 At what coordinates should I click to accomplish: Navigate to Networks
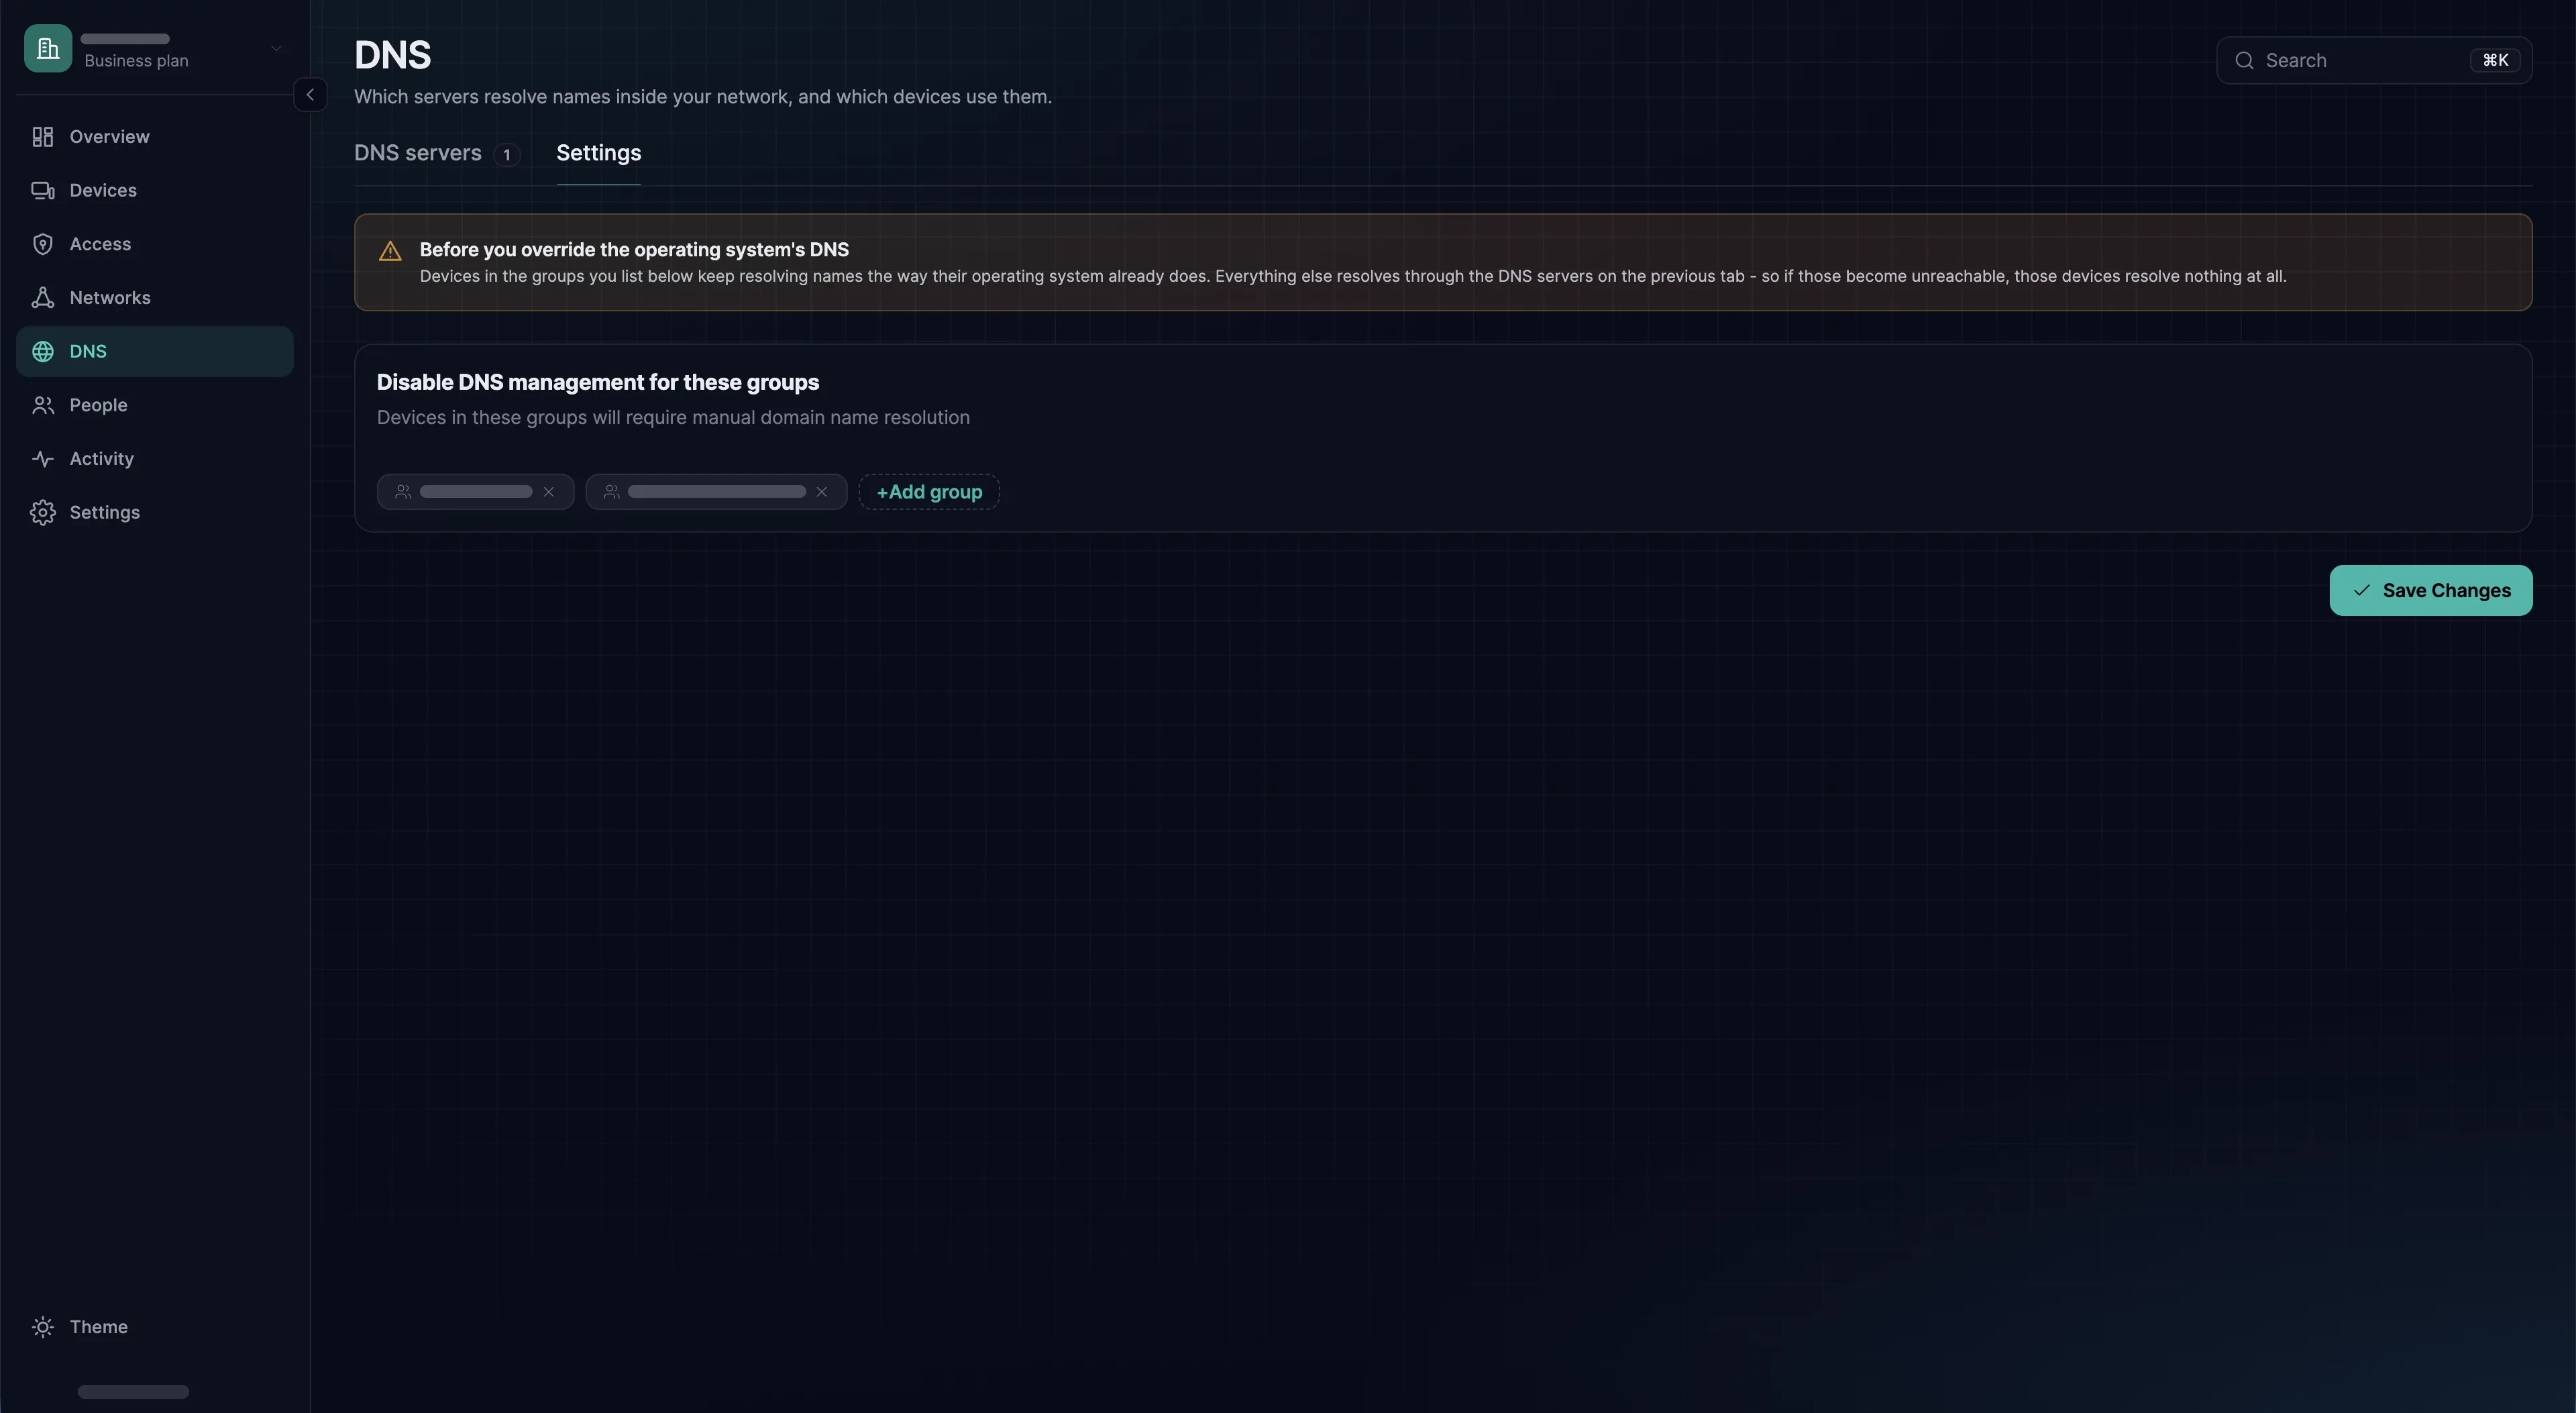[155, 298]
